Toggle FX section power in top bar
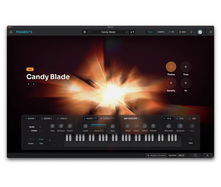This screenshot has height=187, width=221. (169, 32)
